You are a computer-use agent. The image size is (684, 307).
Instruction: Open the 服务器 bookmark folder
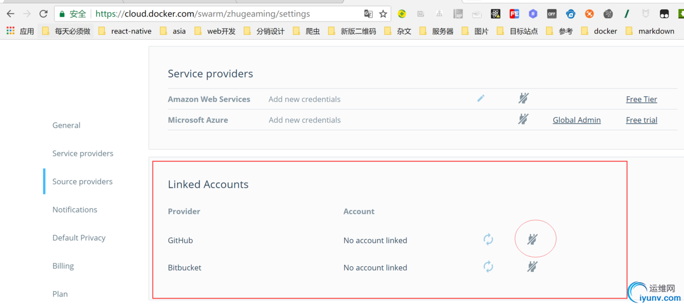[436, 31]
